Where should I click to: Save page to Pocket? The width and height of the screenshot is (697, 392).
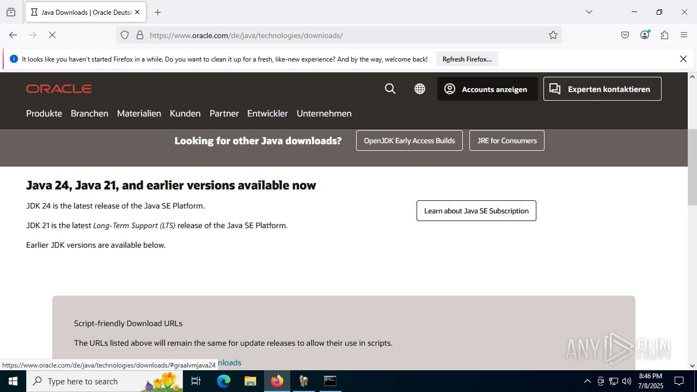[x=625, y=35]
